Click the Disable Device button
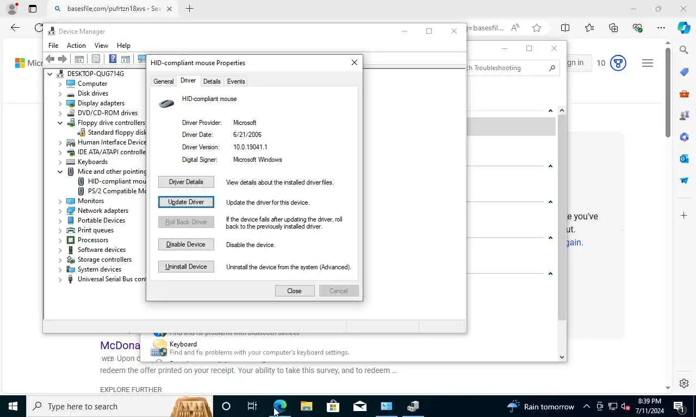Screen dimensions: 696x417 click(x=186, y=244)
